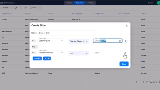This screenshot has width=160, height=90.
Task: Go to the previous page
Action: (140, 82)
